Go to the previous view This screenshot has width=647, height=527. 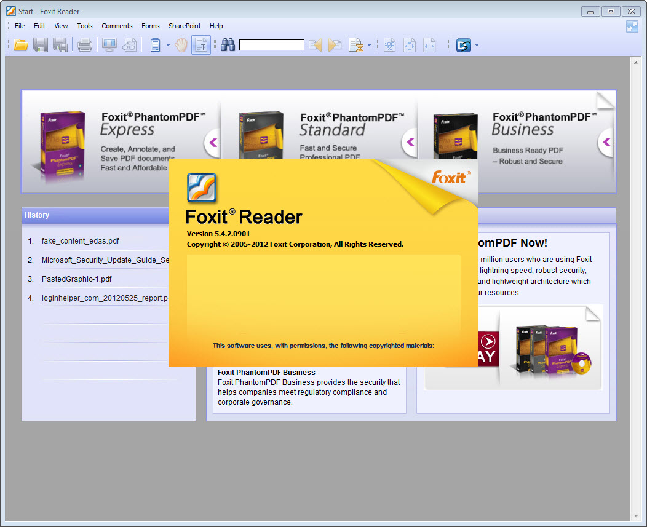[315, 44]
